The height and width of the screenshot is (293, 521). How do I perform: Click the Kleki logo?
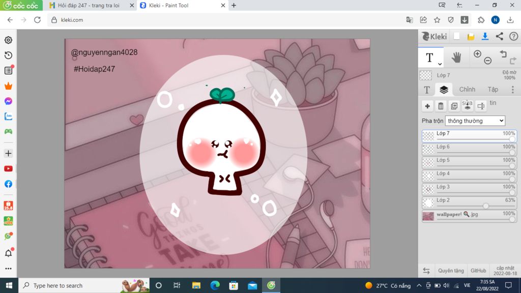point(434,36)
